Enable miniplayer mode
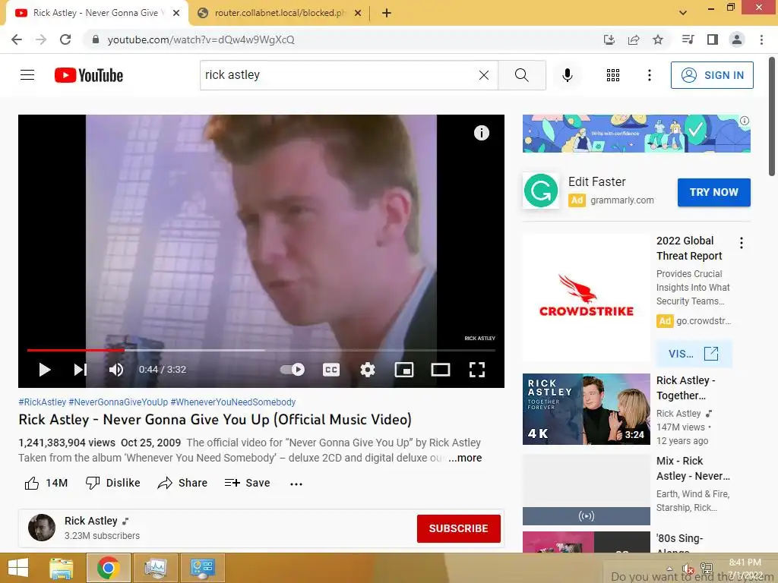 pyautogui.click(x=404, y=370)
